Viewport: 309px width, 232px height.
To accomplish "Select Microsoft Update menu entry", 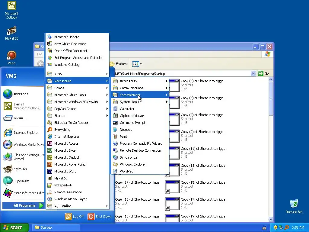I will 77,37.
